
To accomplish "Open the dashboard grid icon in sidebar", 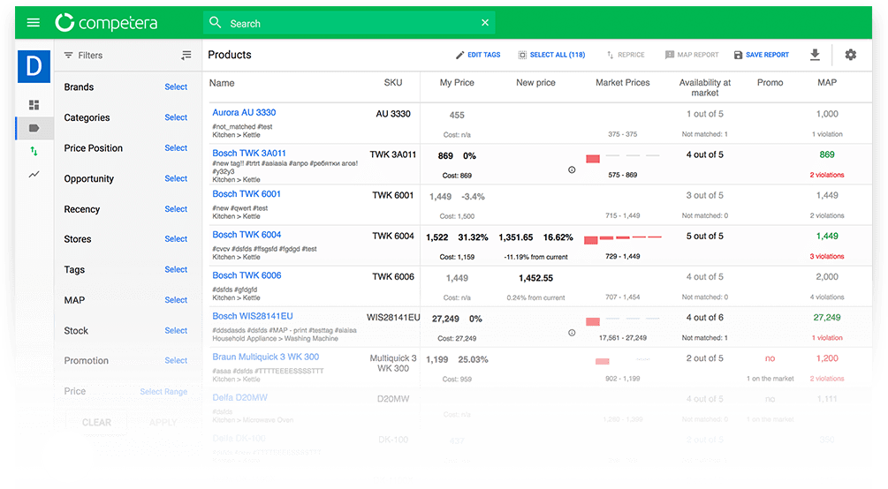I will [34, 105].
